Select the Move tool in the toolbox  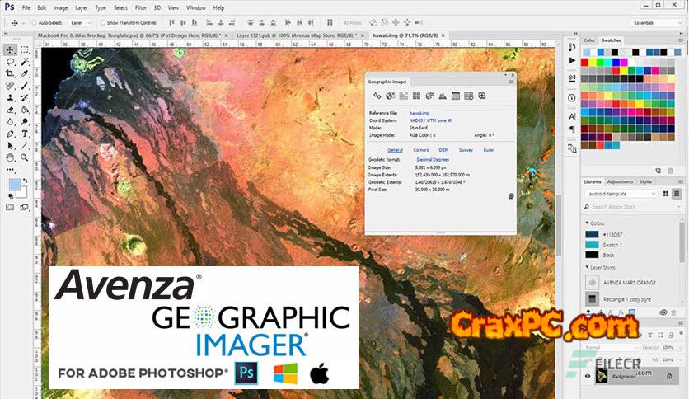click(x=10, y=50)
